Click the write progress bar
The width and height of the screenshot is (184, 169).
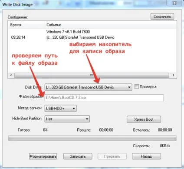92,138
